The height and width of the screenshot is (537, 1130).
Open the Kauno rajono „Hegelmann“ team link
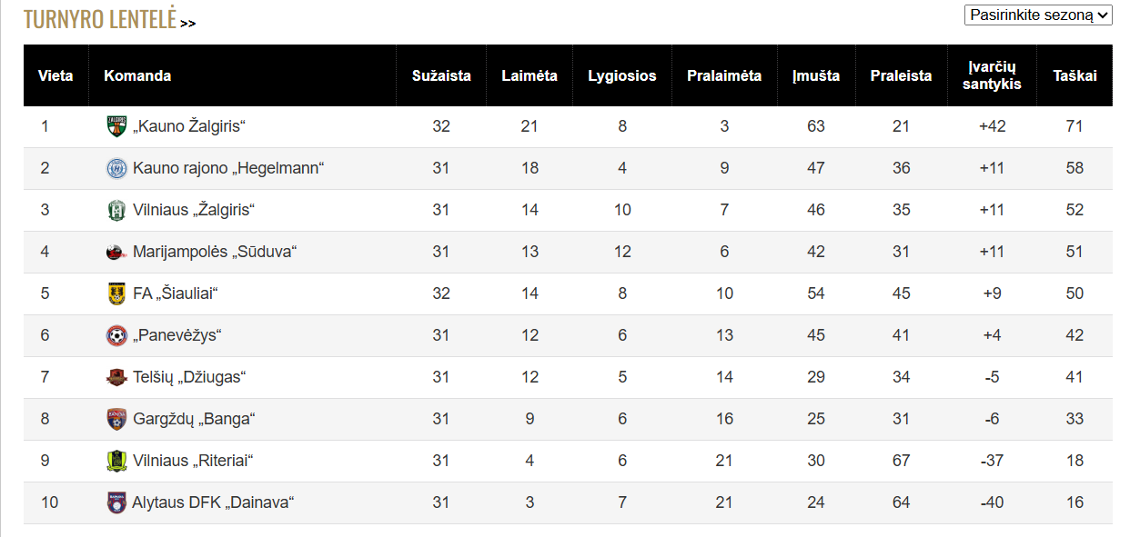[x=228, y=168]
